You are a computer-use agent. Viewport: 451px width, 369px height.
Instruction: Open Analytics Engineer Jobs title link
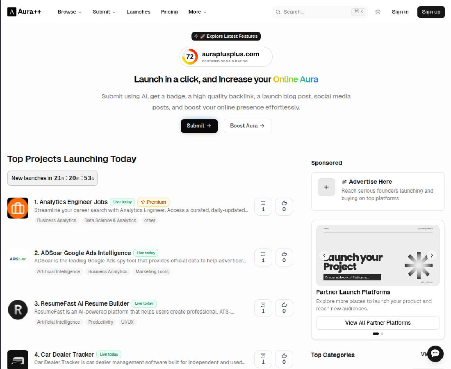click(x=71, y=202)
